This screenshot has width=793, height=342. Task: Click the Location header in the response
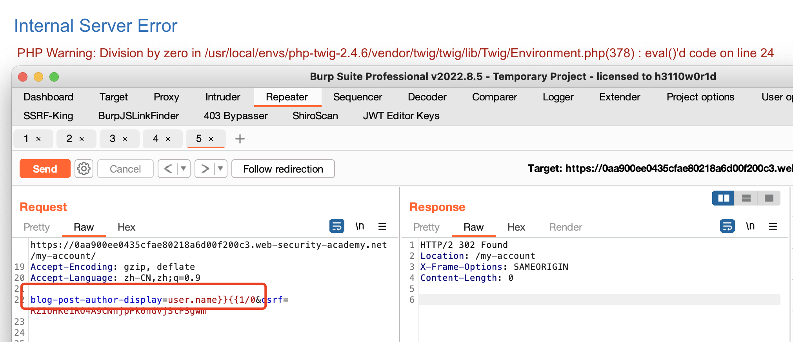point(478,256)
